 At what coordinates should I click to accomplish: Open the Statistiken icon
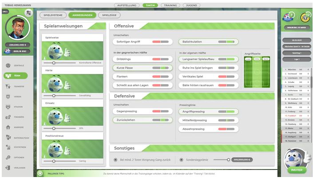[x=8, y=147]
